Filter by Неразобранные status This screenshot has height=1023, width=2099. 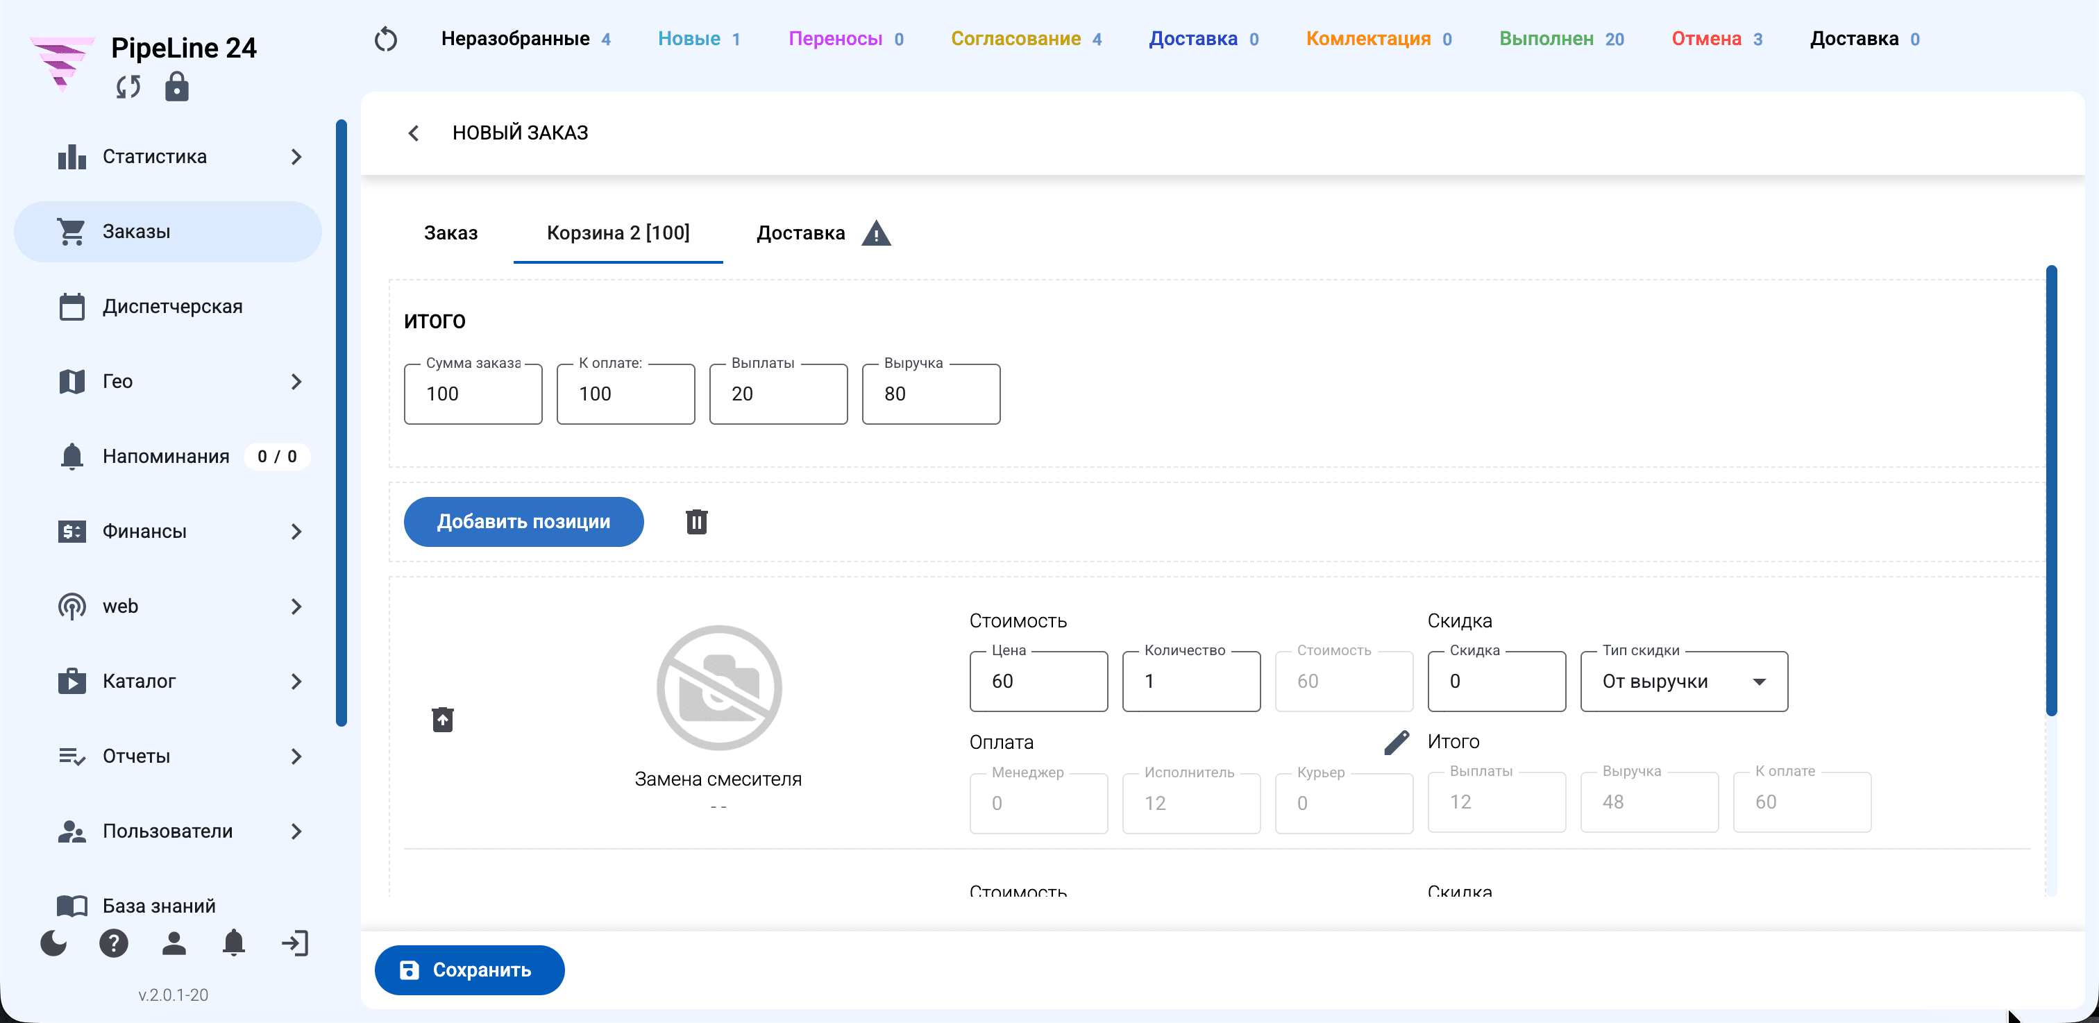tap(526, 39)
